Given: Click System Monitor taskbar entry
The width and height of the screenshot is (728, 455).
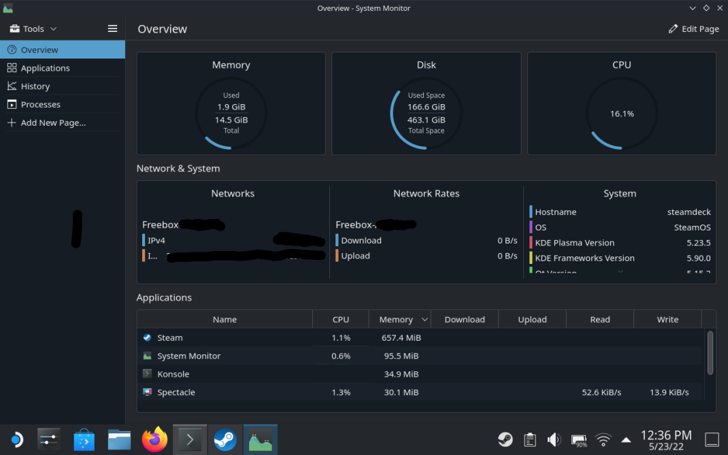Looking at the screenshot, I should (261, 439).
